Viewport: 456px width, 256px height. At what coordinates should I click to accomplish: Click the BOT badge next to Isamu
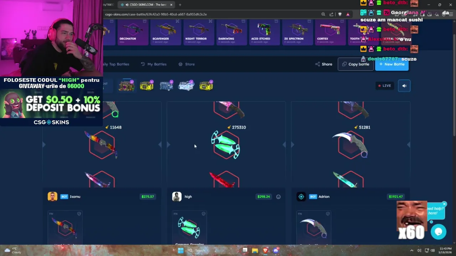pyautogui.click(x=64, y=197)
